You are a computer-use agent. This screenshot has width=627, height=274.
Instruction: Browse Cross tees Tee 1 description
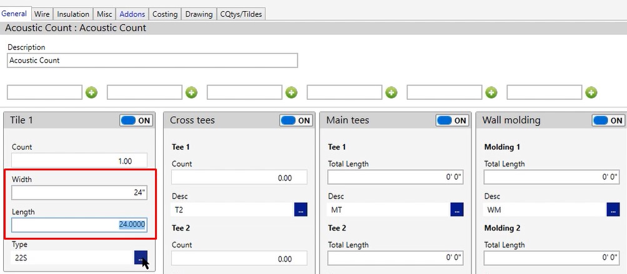(301, 210)
